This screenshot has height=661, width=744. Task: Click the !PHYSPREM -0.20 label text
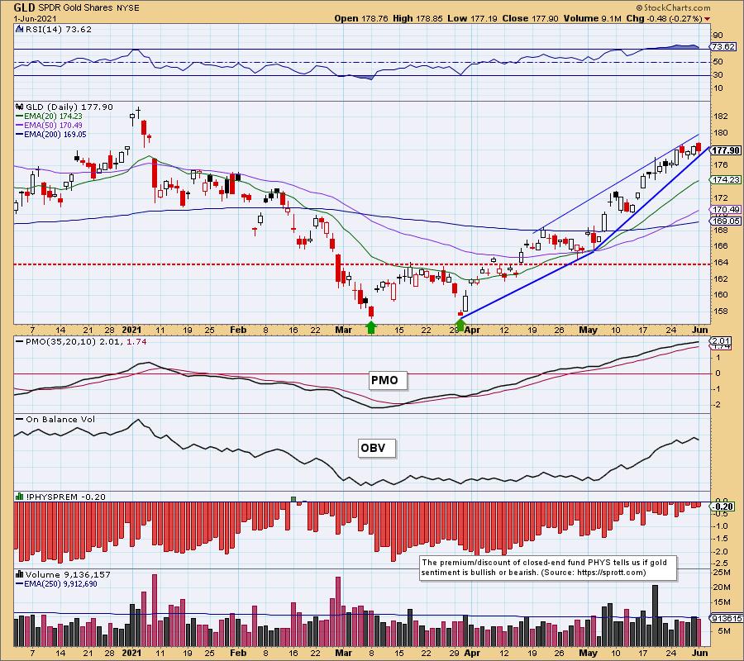[65, 497]
